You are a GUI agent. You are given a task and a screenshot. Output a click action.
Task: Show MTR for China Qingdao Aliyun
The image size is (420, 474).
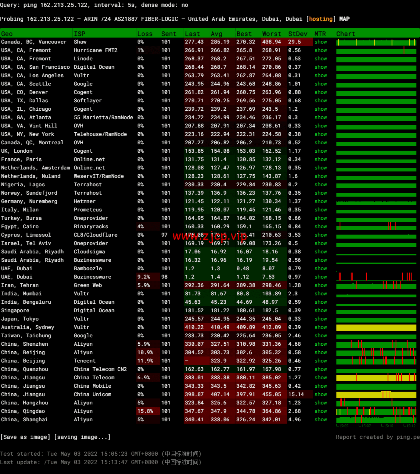coord(320,411)
